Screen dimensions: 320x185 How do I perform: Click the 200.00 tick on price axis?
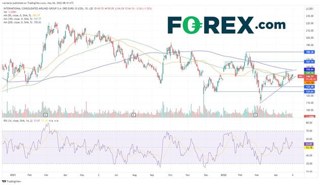[x=310, y=38]
